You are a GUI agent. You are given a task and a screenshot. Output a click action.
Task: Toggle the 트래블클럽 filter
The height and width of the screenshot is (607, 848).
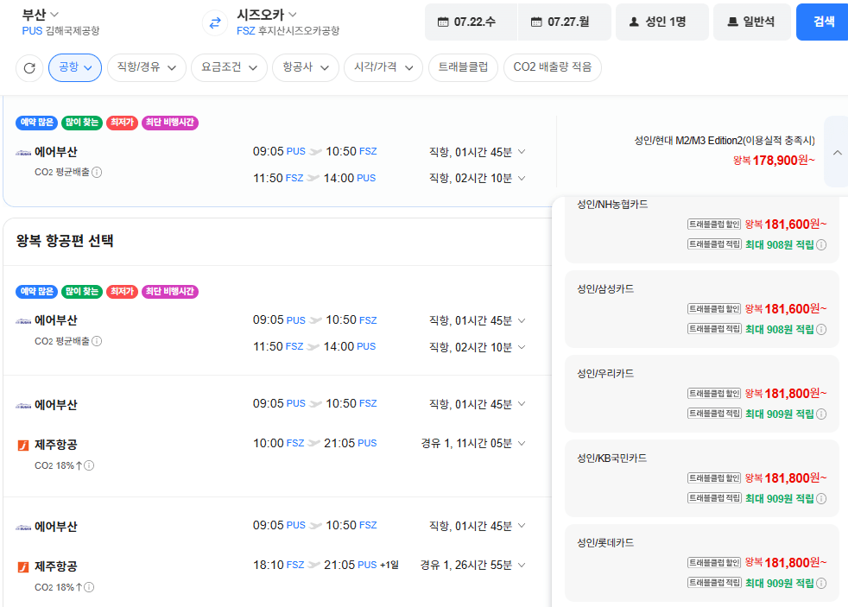tap(463, 67)
